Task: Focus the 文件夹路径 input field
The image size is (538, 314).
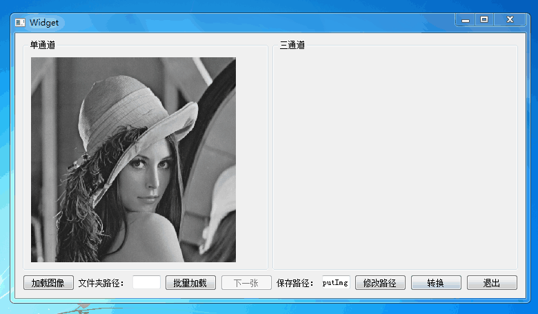Action: 146,282
